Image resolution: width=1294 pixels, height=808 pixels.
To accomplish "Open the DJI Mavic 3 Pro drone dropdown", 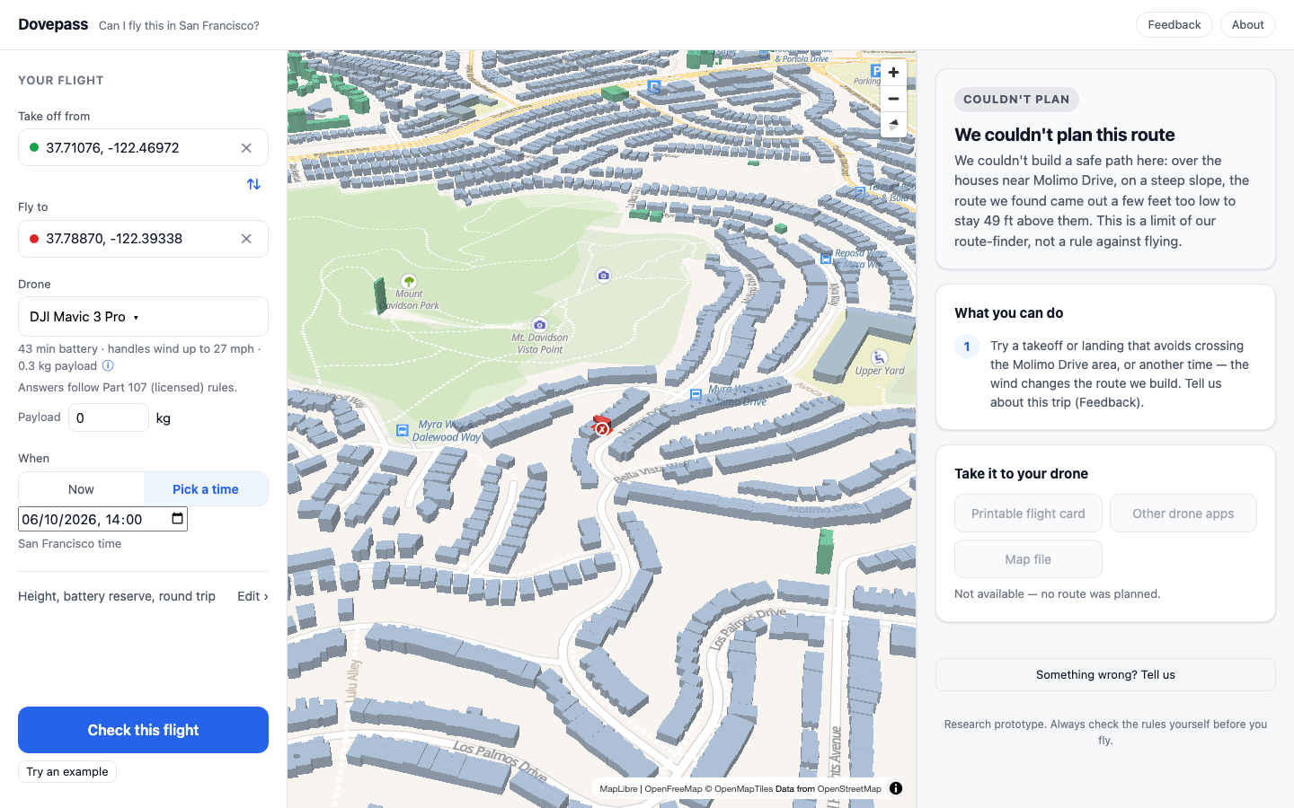I will pos(143,317).
